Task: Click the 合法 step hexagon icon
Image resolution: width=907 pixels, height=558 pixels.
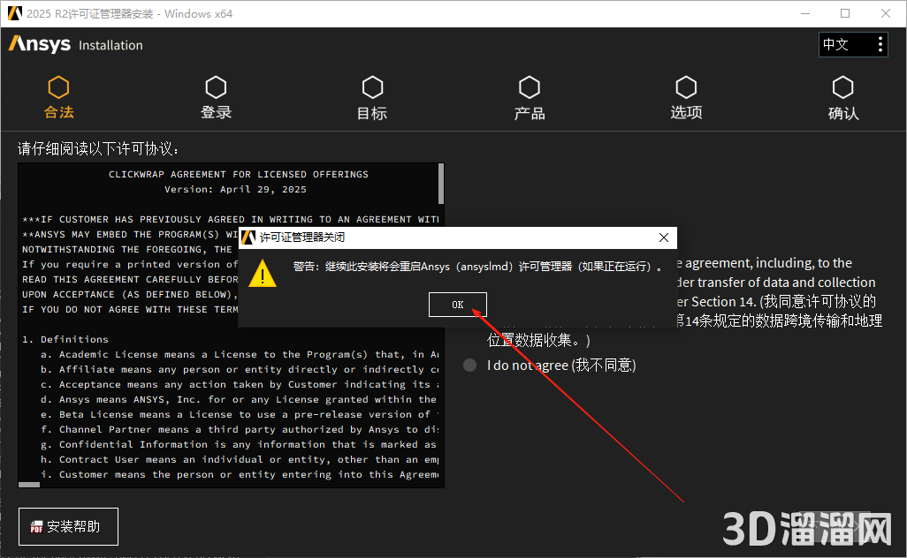Action: tap(58, 87)
